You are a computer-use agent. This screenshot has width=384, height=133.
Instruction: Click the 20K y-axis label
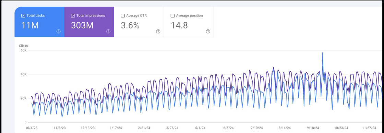pyautogui.click(x=24, y=98)
